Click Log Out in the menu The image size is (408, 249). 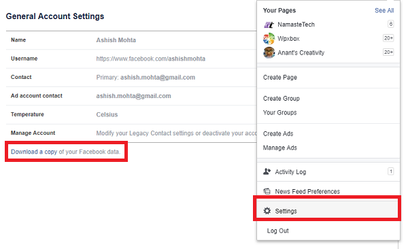[277, 231]
